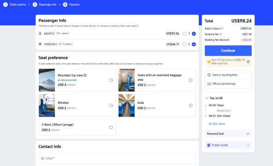The height and width of the screenshot is (166, 273).
Task: Expand the Reserved Seat dropdown
Action: [x=228, y=134]
